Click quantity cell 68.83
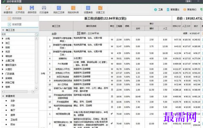This screenshot has height=128, width=203. [119, 64]
